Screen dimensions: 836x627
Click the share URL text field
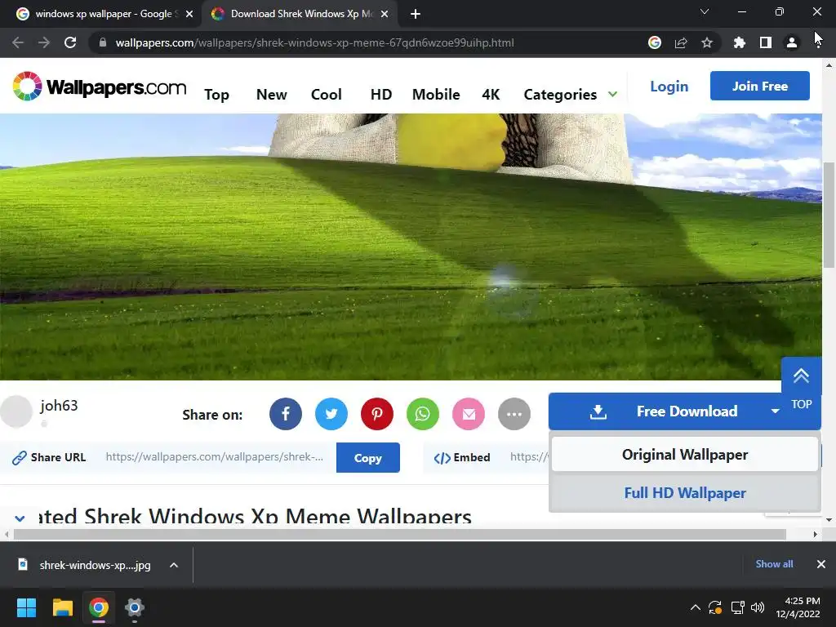(215, 457)
